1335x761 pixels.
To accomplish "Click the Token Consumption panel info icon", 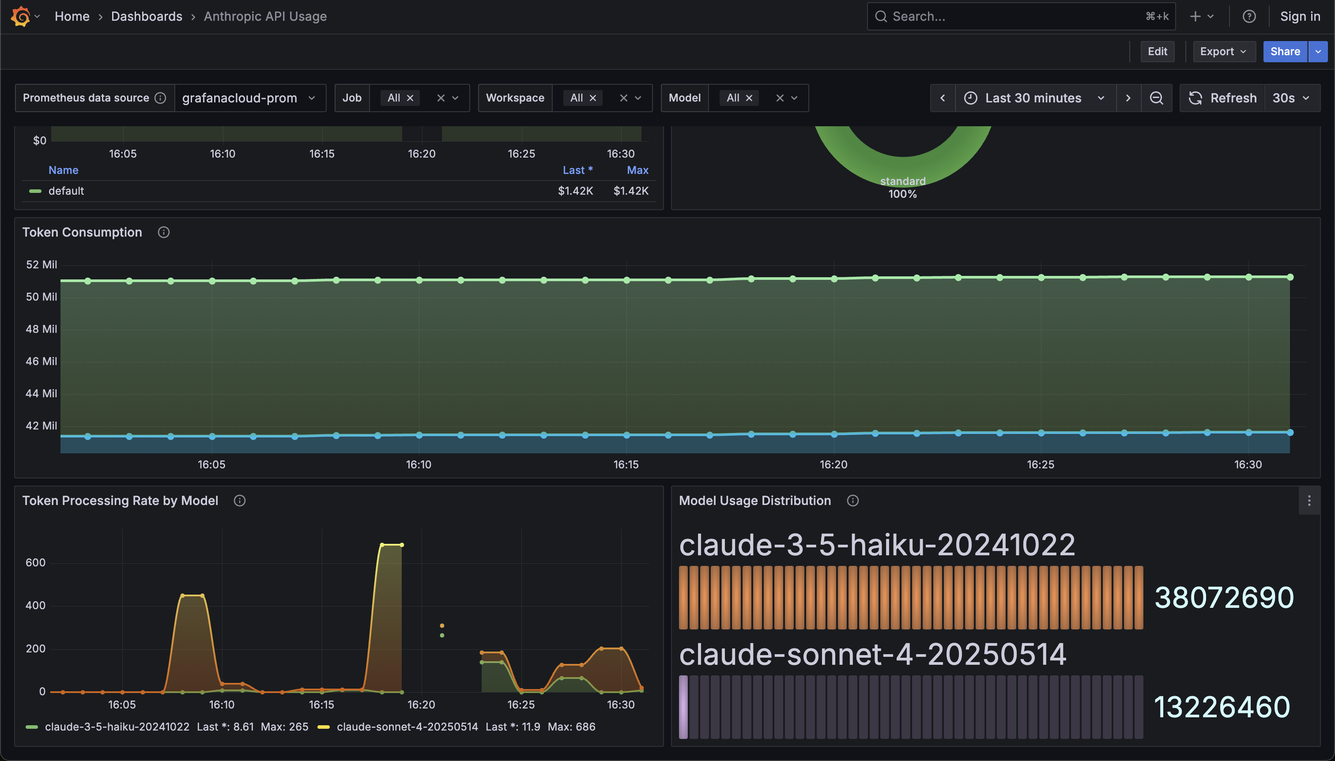I will click(163, 232).
